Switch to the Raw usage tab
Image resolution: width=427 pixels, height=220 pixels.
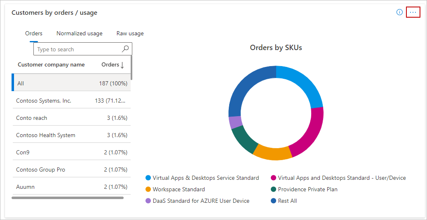click(130, 33)
